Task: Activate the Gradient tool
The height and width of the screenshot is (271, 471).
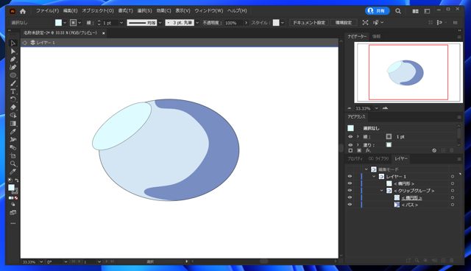Action: click(x=13, y=124)
